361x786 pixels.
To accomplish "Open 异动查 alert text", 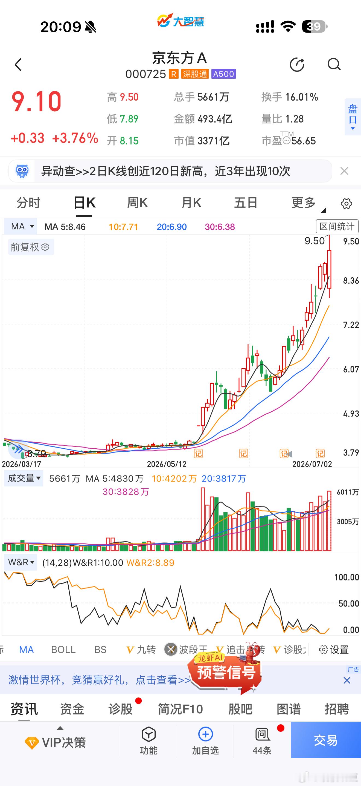I will (x=166, y=171).
